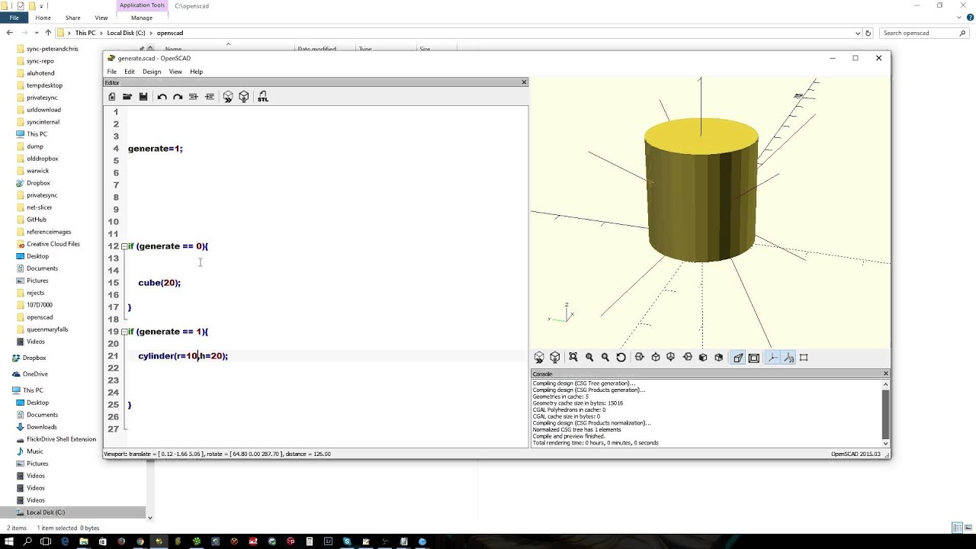Click the Redo arrow in editor toolbar
The image size is (976, 549).
[x=178, y=97]
